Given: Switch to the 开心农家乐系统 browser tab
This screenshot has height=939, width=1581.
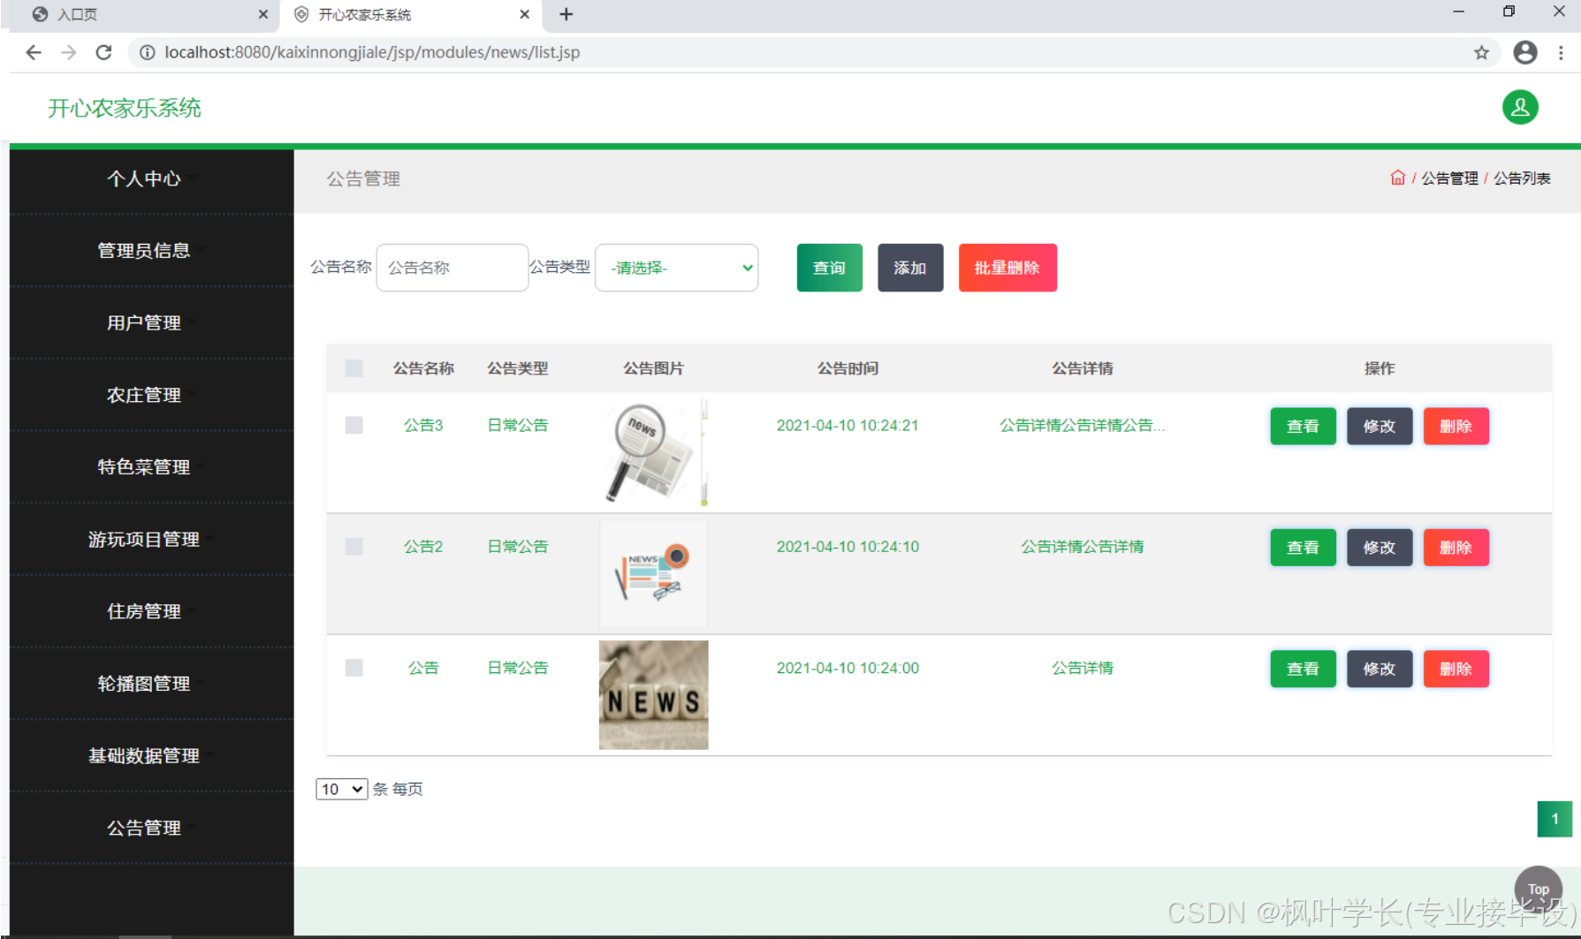Looking at the screenshot, I should tap(411, 14).
